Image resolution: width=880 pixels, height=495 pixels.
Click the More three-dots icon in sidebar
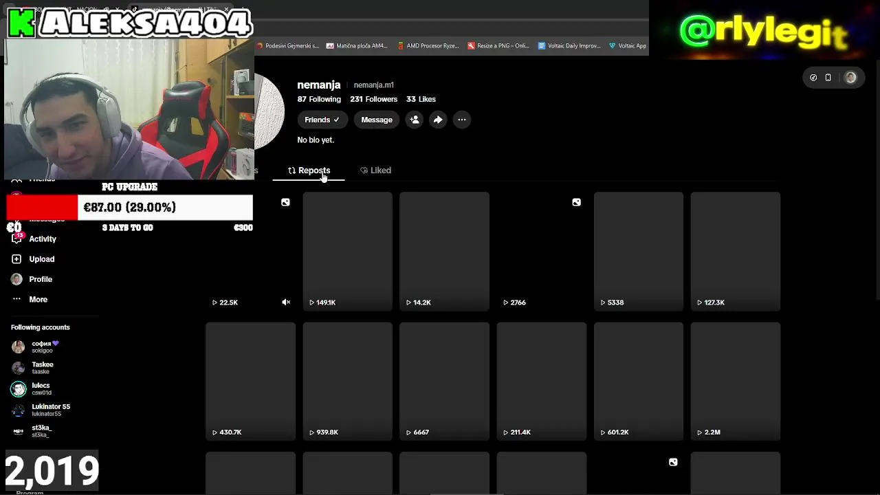16,300
